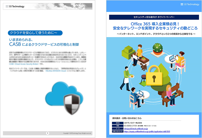Click the SB Technology logo on the blue page
The width and height of the screenshot is (202, 138).
[190, 4]
